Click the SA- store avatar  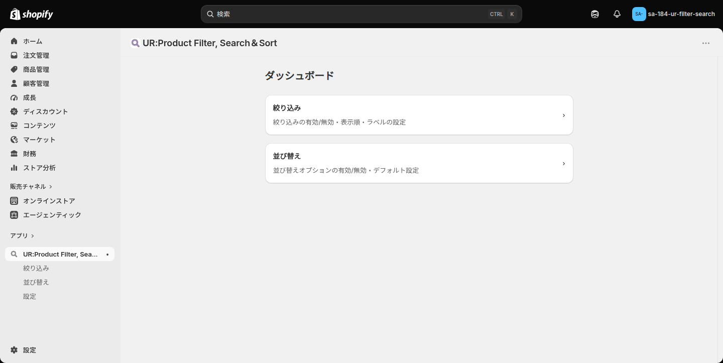(639, 14)
